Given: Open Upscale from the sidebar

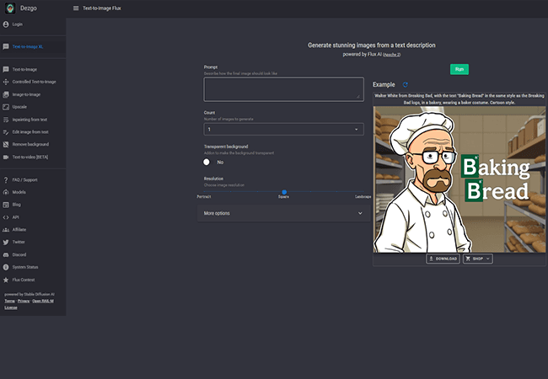Looking at the screenshot, I should pos(21,107).
